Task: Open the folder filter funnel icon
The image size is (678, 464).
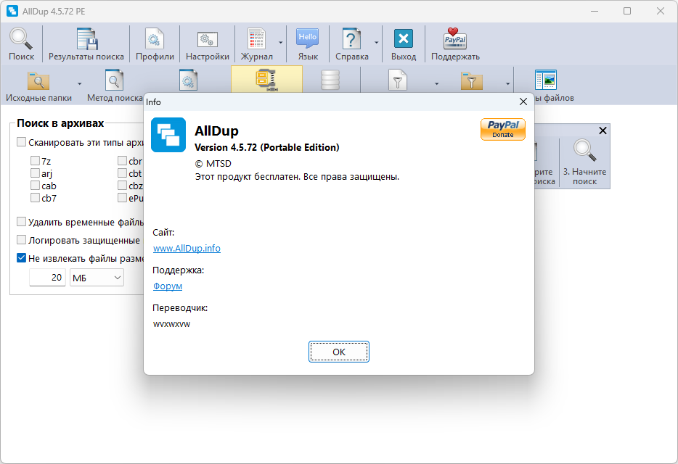Action: [471, 80]
